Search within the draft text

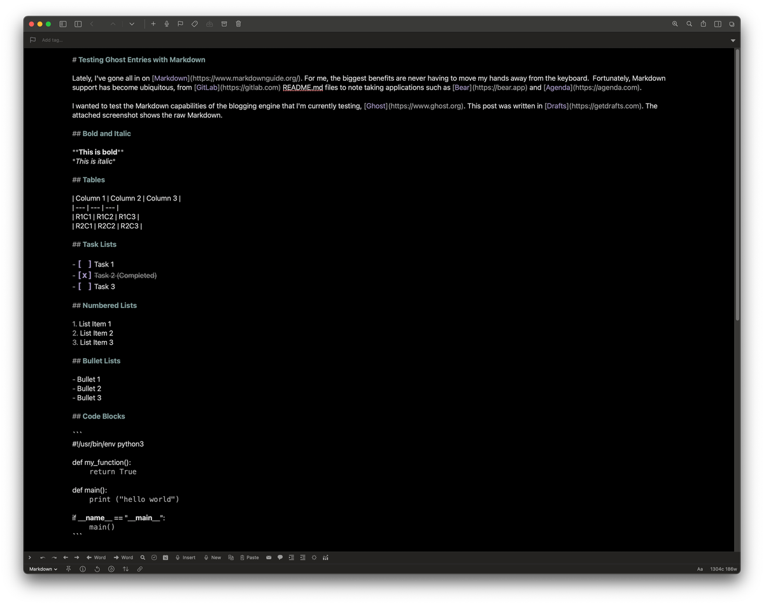click(x=689, y=24)
